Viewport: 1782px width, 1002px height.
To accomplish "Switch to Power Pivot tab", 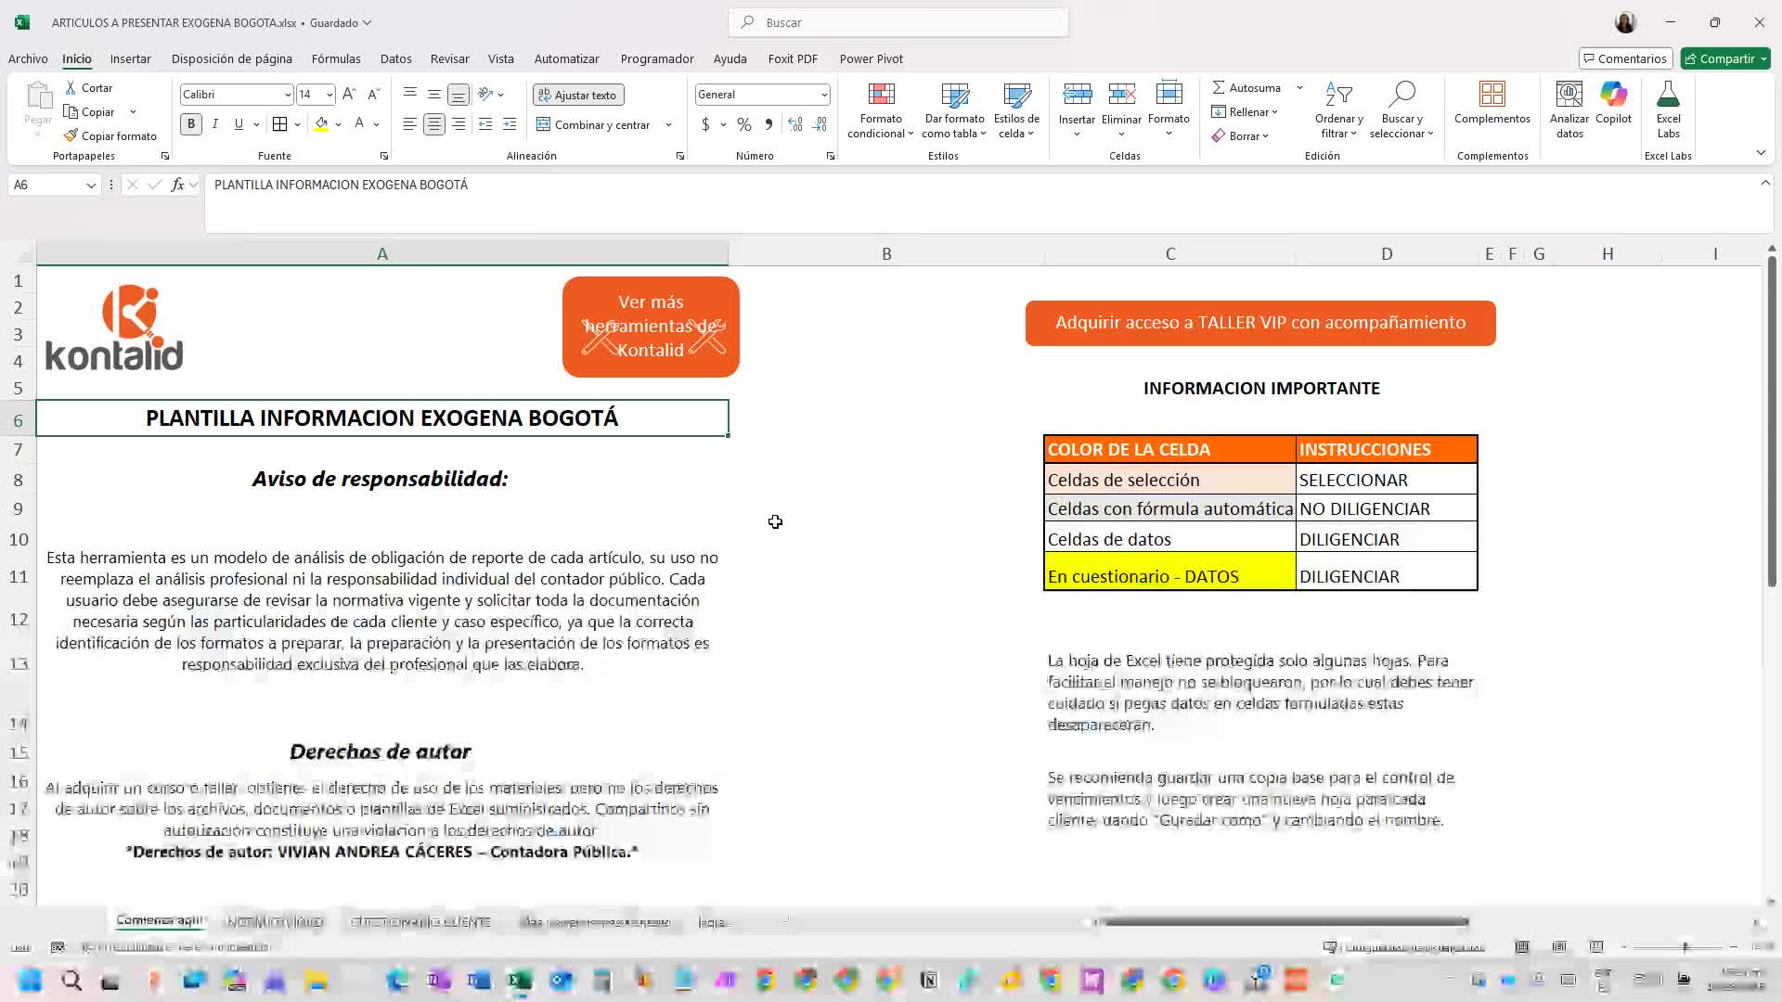I will (871, 58).
